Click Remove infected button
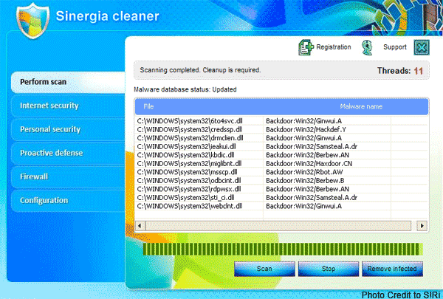Image resolution: width=443 pixels, height=299 pixels. tap(392, 269)
